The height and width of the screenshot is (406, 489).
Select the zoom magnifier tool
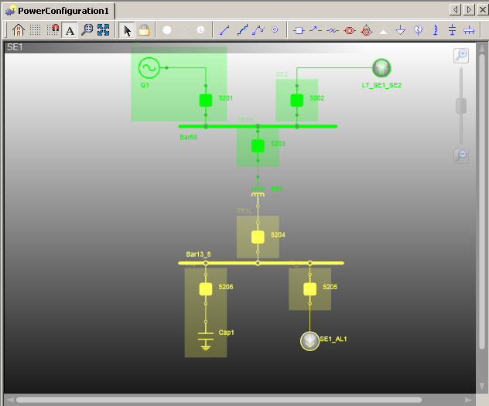click(x=87, y=30)
